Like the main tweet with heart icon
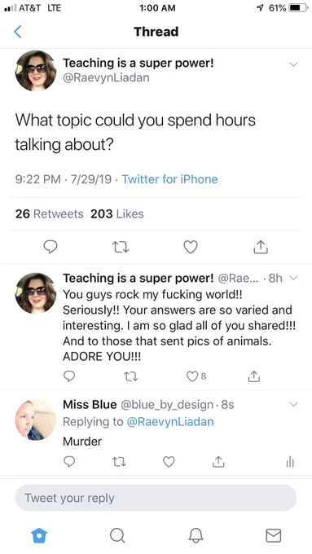The width and height of the screenshot is (312, 554). pos(191,247)
